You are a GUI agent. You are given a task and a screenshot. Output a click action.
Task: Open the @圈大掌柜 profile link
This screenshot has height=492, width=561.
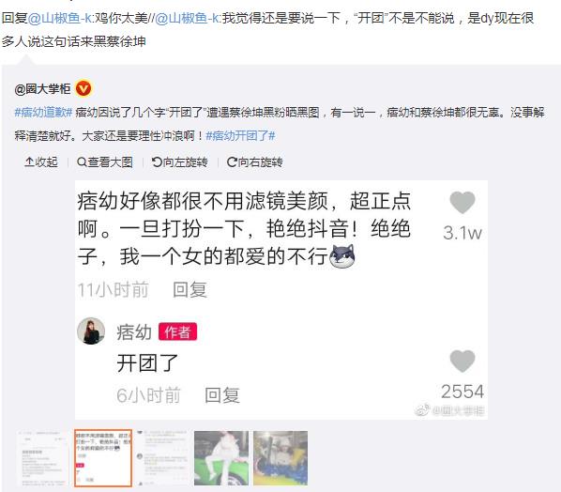pyautogui.click(x=42, y=89)
